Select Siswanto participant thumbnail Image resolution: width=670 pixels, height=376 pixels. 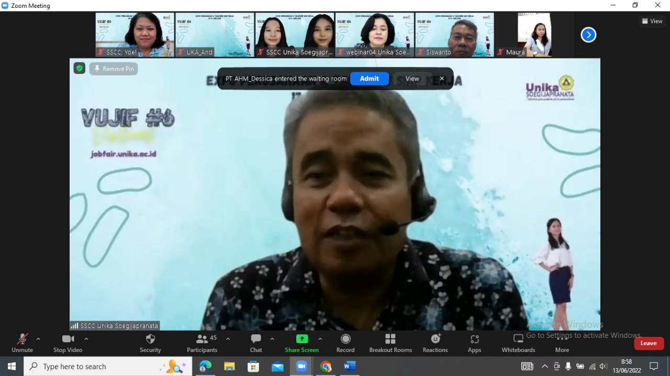(x=455, y=35)
